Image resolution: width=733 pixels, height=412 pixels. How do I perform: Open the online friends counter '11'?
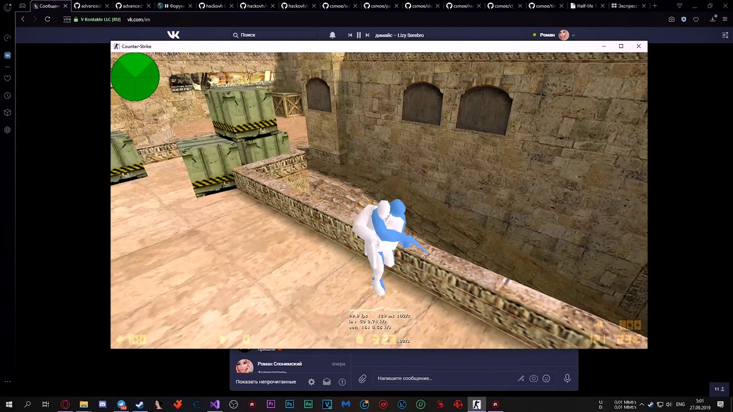pyautogui.click(x=719, y=389)
